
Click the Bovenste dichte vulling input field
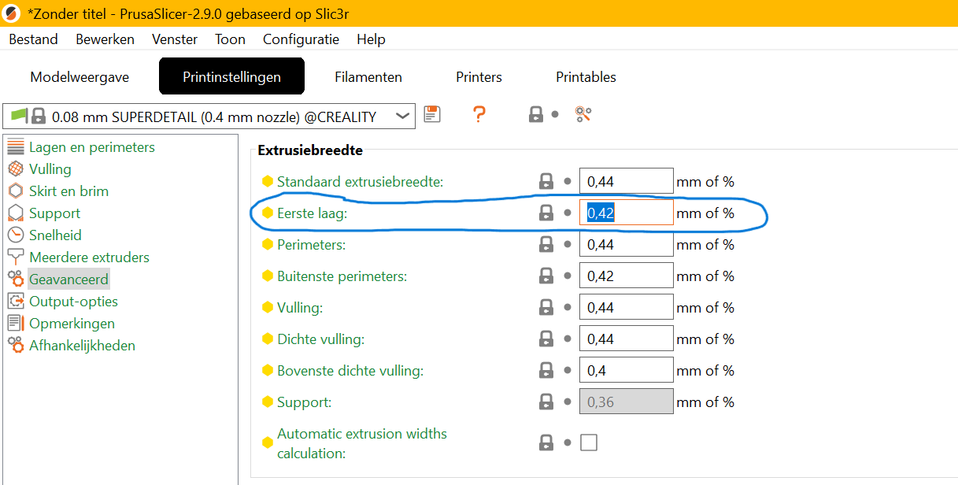(627, 370)
